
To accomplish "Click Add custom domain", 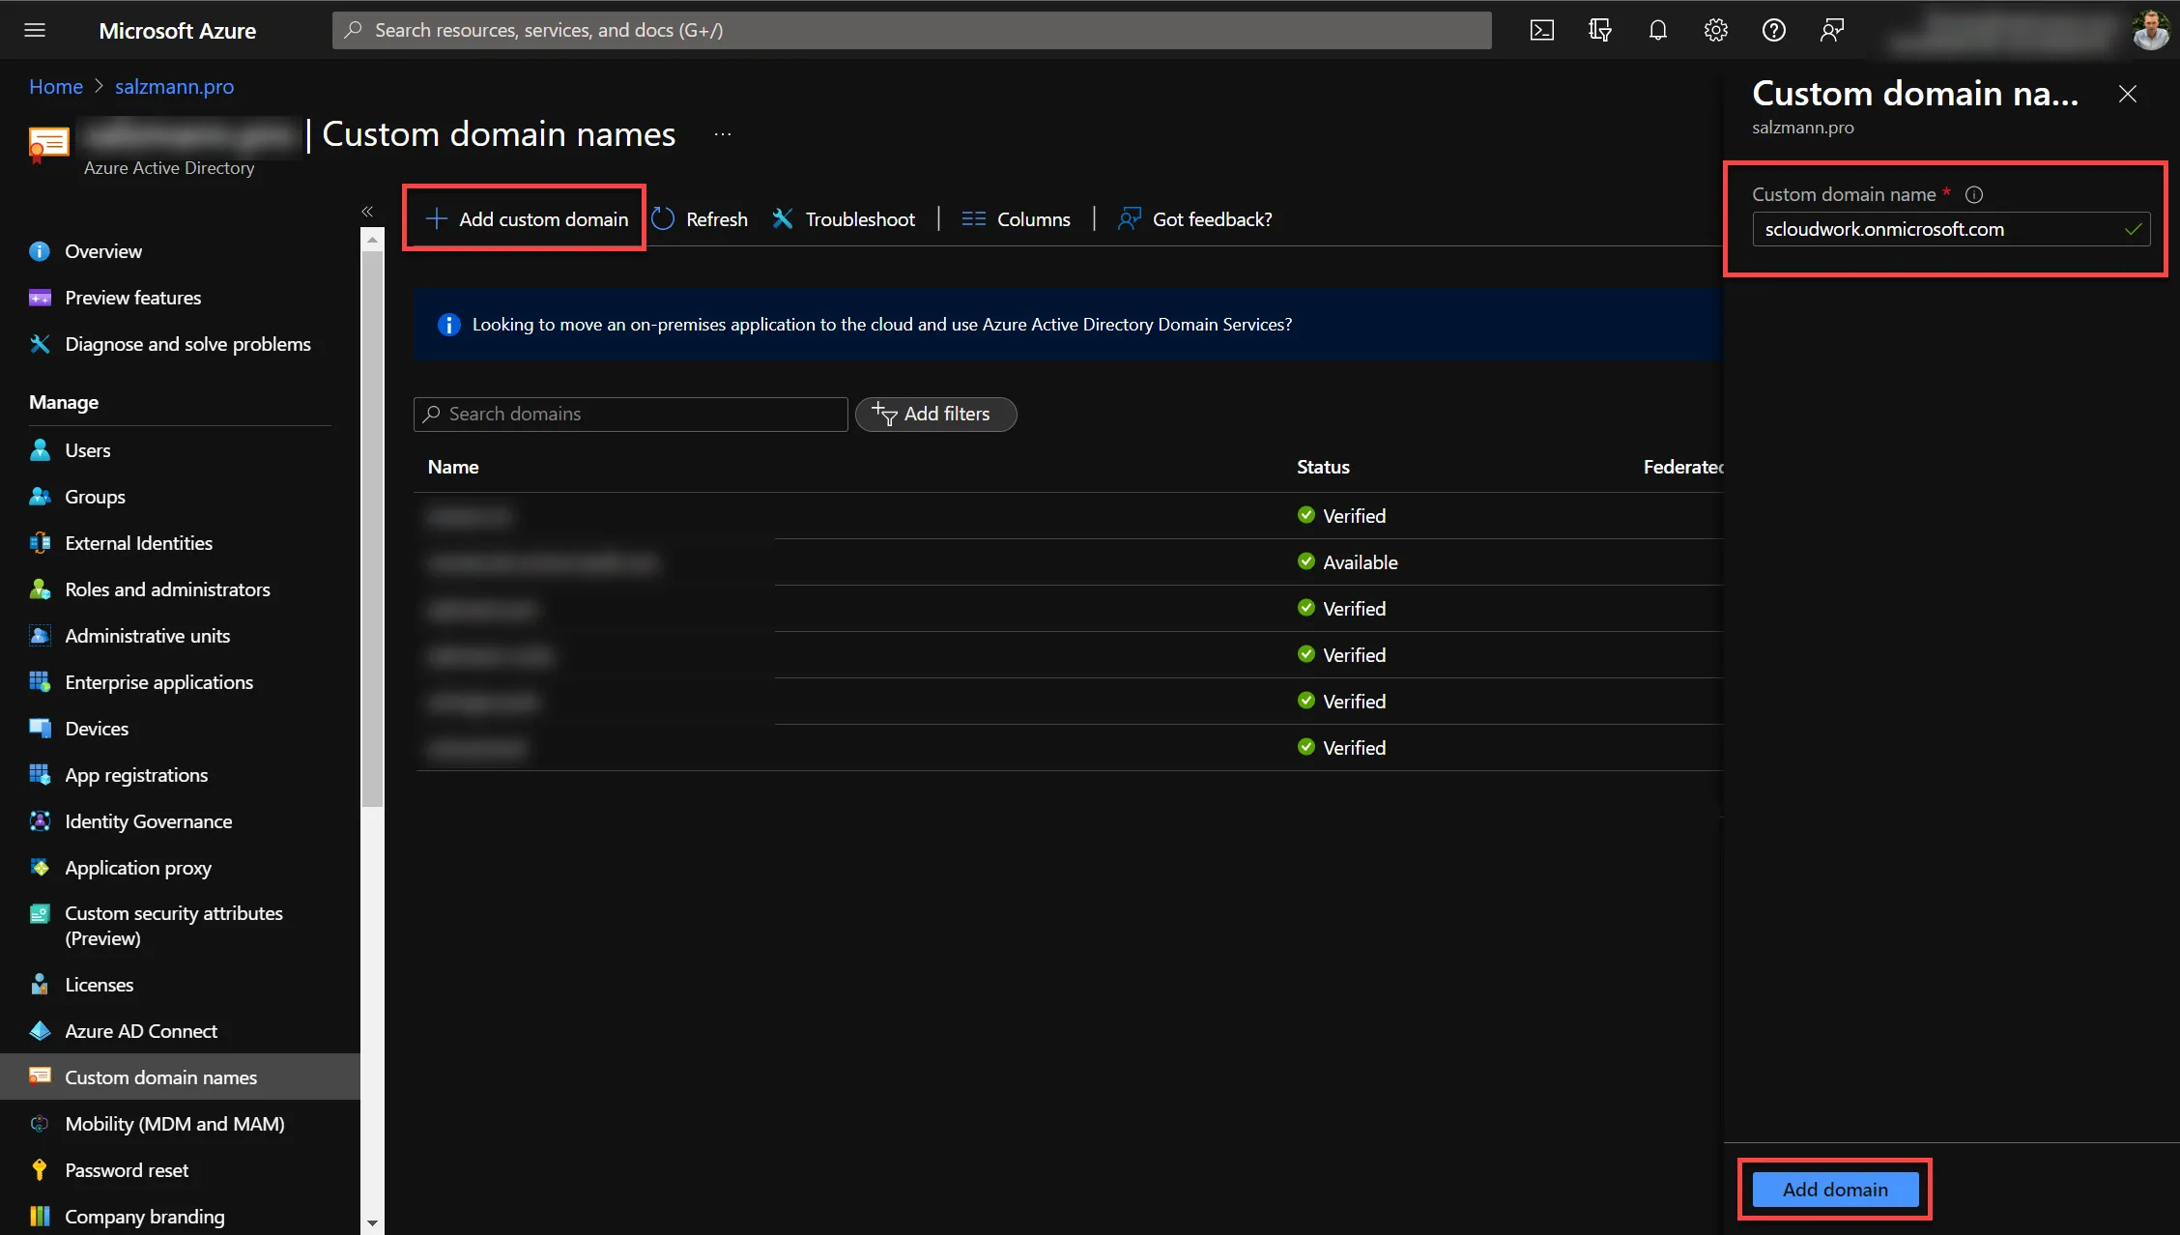I will tap(527, 219).
